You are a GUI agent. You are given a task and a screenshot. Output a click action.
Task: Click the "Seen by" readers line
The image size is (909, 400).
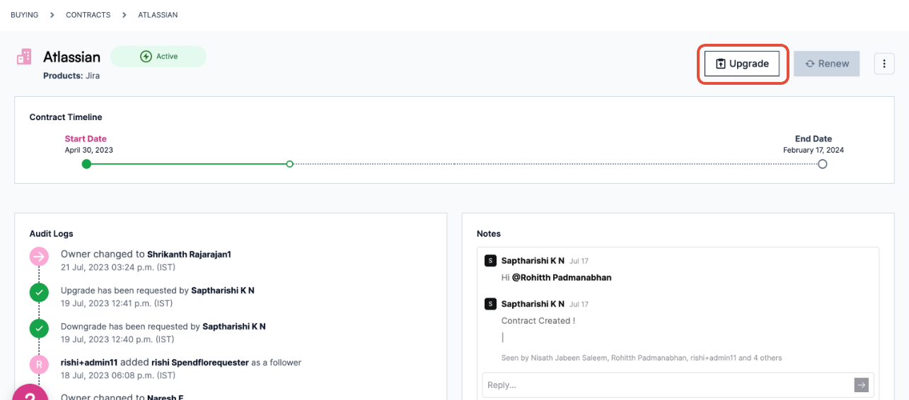[x=642, y=358]
